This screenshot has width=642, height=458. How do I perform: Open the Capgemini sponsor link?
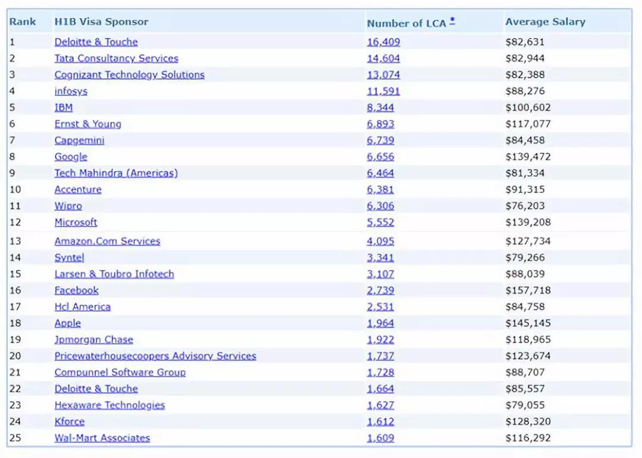80,140
